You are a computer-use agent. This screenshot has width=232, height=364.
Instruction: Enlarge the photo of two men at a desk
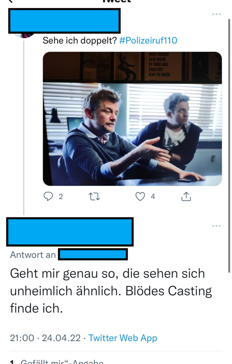click(x=132, y=119)
